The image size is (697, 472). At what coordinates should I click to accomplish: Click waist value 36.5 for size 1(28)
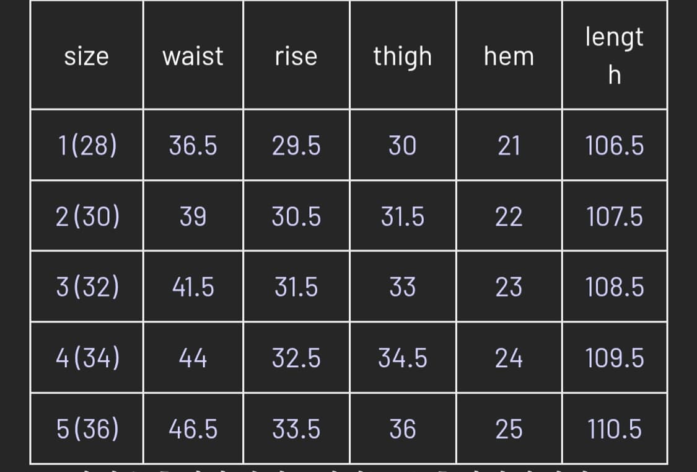click(193, 146)
